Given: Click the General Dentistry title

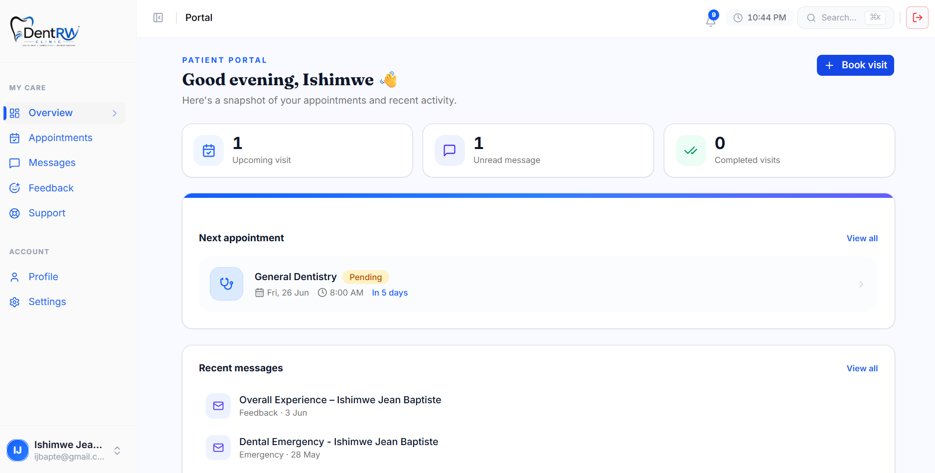Looking at the screenshot, I should coord(296,277).
